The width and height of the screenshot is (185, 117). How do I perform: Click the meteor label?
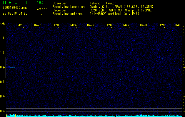point(42,9)
